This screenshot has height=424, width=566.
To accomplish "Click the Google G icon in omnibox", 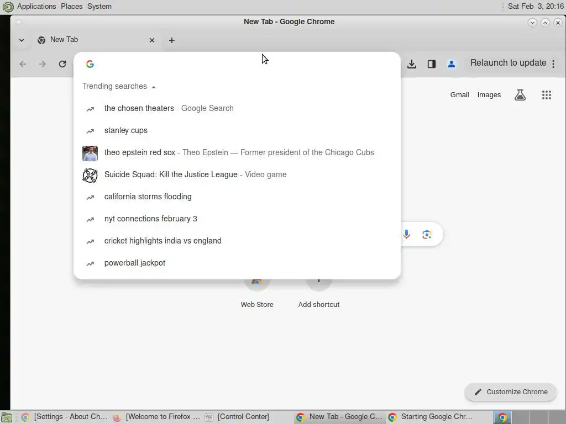I will pos(90,64).
